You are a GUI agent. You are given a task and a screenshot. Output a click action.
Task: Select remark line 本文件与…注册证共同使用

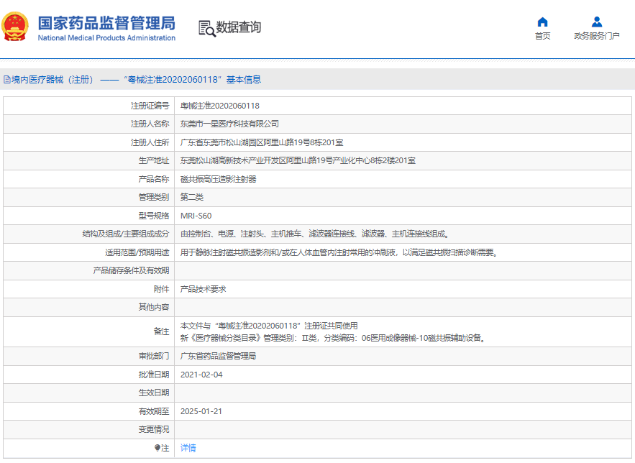coord(269,326)
